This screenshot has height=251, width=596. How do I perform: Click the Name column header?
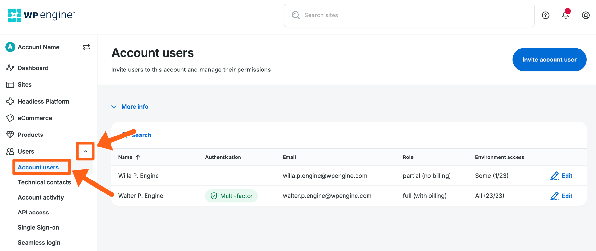(125, 157)
